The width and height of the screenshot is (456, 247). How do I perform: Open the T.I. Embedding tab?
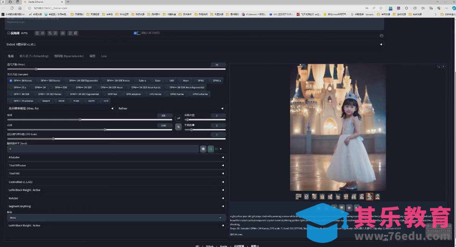coord(34,56)
